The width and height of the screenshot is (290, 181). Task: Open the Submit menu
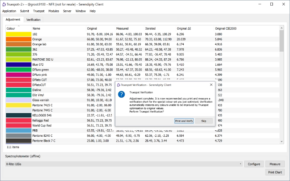click(x=25, y=11)
